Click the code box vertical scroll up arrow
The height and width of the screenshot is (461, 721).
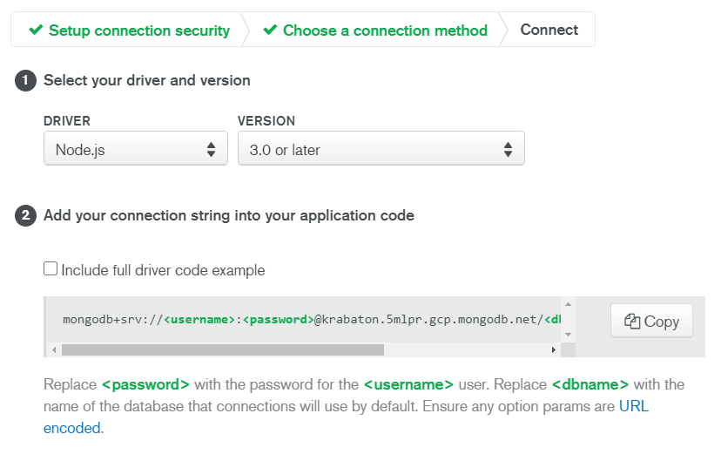coord(568,304)
